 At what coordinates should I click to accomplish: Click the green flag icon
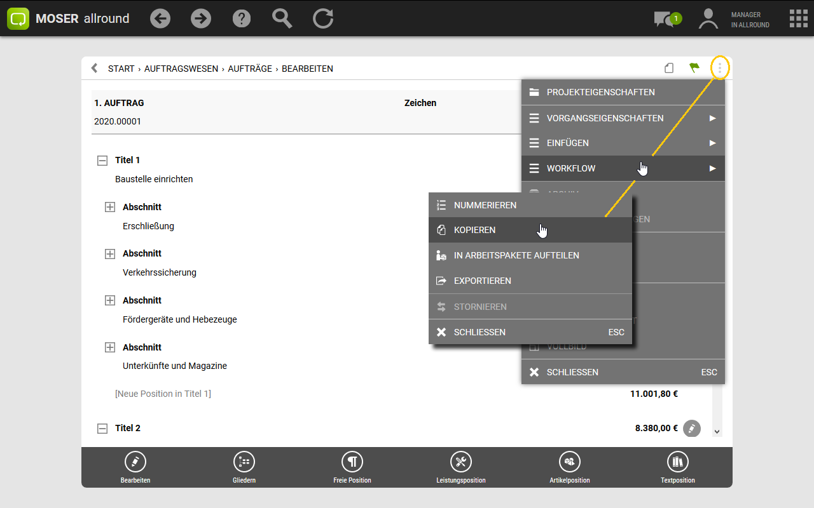point(694,68)
